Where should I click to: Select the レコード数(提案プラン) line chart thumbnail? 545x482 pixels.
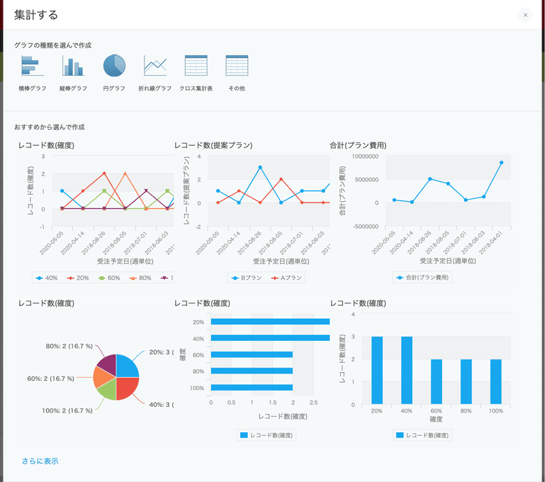[251, 213]
